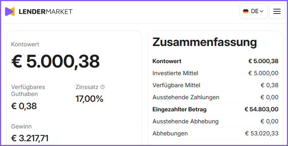Open the DE language dropdown
The width and height of the screenshot is (288, 146).
pyautogui.click(x=253, y=11)
